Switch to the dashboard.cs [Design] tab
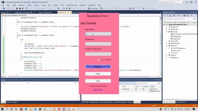This screenshot has width=198, height=111. [x=22, y=13]
